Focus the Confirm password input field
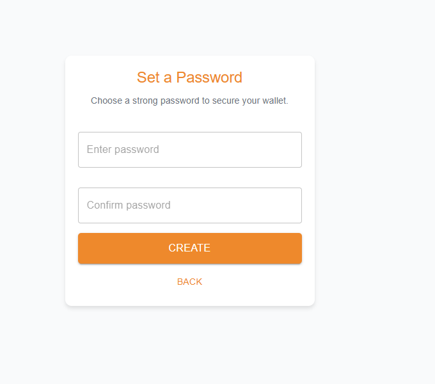This screenshot has height=384, width=435. click(x=190, y=205)
